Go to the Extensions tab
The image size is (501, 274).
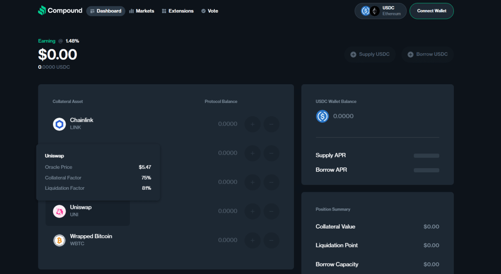[177, 11]
